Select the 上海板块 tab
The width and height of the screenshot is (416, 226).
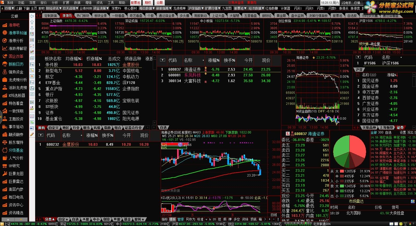(x=386, y=127)
